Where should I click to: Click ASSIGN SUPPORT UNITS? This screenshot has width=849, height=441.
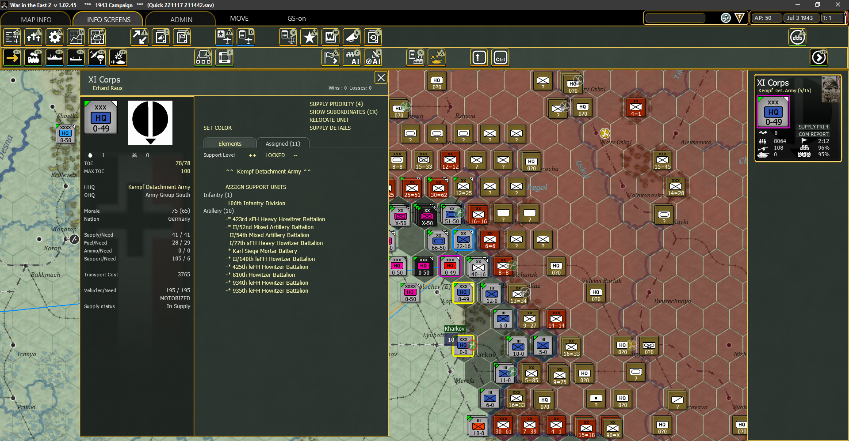256,187
